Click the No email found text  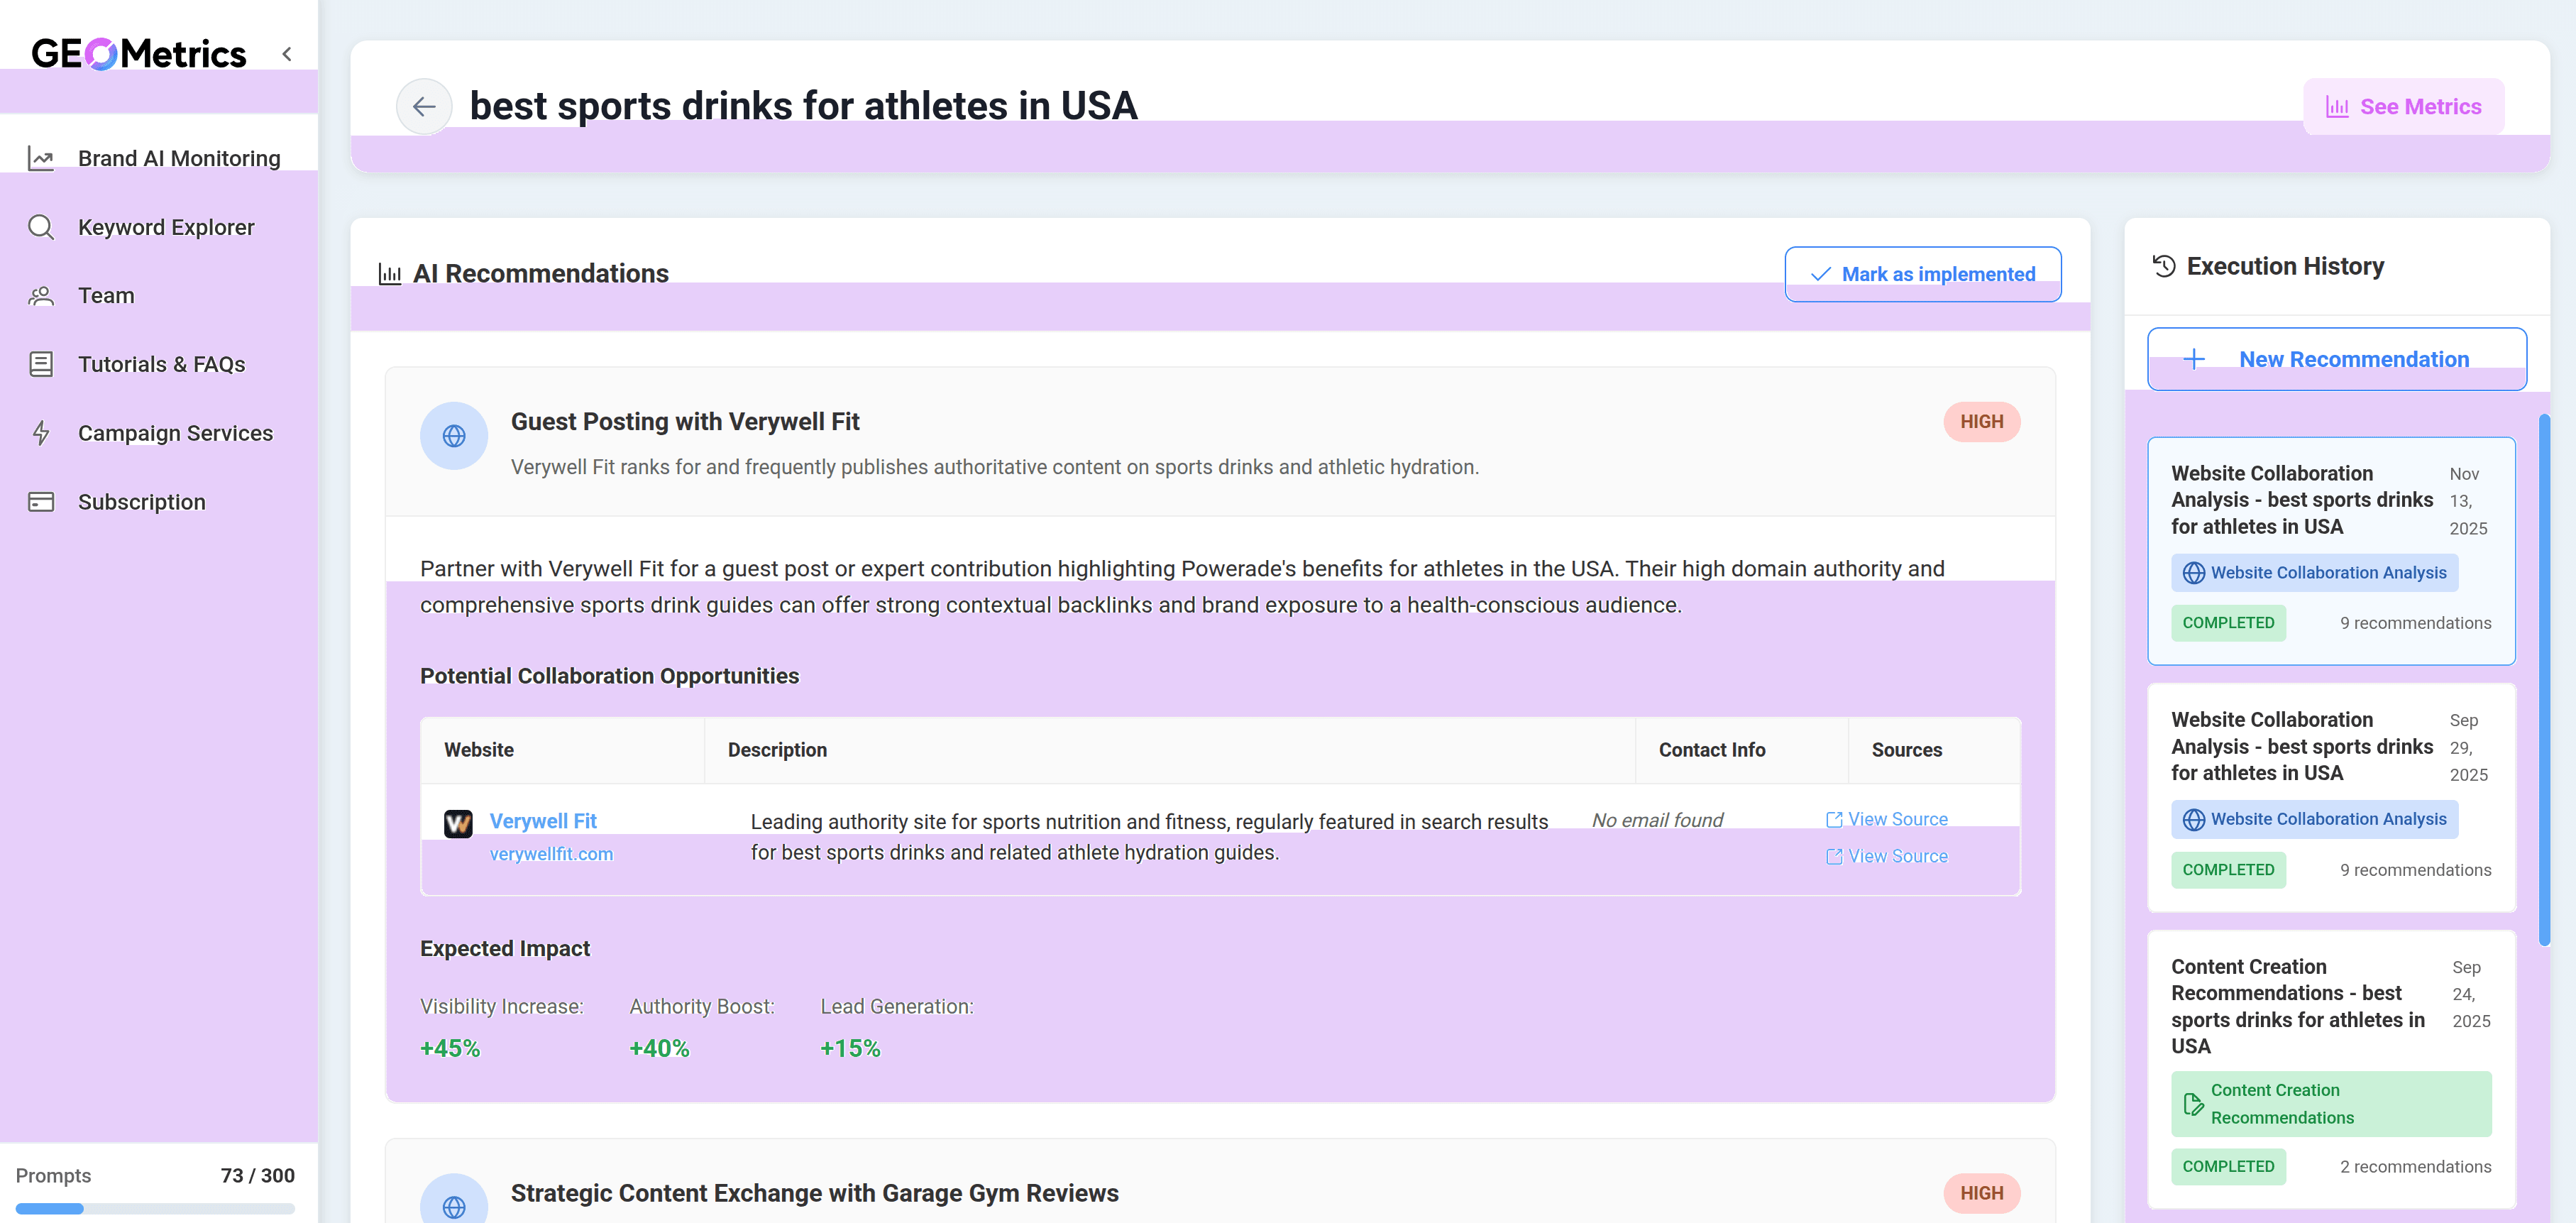click(1657, 820)
